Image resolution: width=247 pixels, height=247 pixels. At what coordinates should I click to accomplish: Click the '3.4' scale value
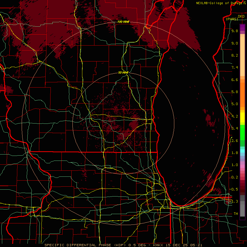tap(235, 128)
